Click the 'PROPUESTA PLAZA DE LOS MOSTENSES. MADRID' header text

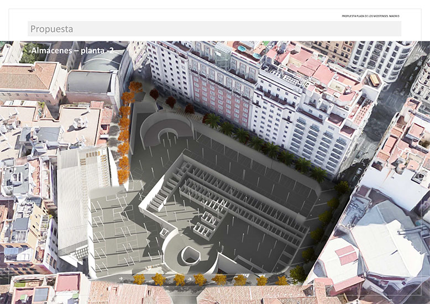point(370,16)
